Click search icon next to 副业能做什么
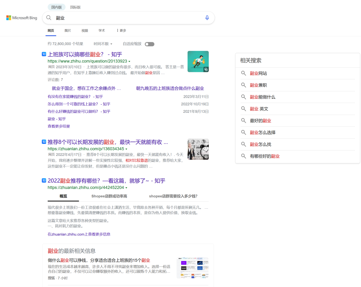This screenshot has width=361, height=287. pos(243,97)
